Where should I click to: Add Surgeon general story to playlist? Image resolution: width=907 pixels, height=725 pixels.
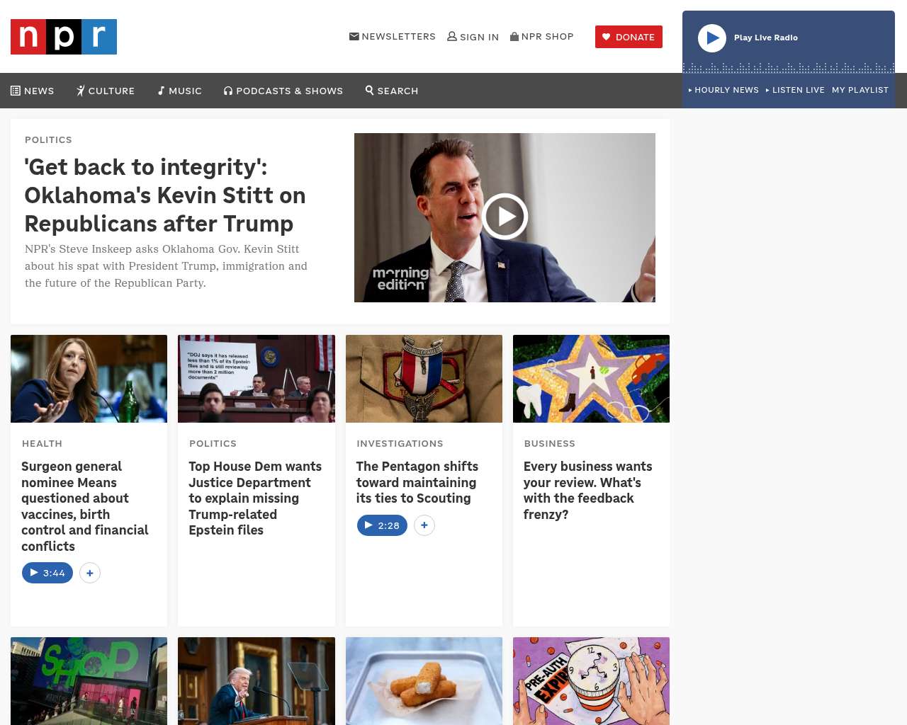click(x=90, y=573)
